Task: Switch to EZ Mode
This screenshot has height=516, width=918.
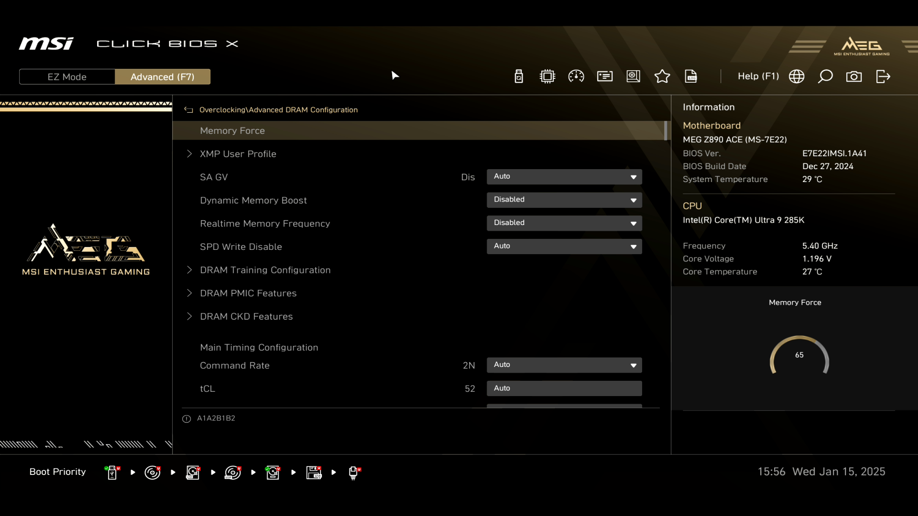Action: pyautogui.click(x=67, y=77)
